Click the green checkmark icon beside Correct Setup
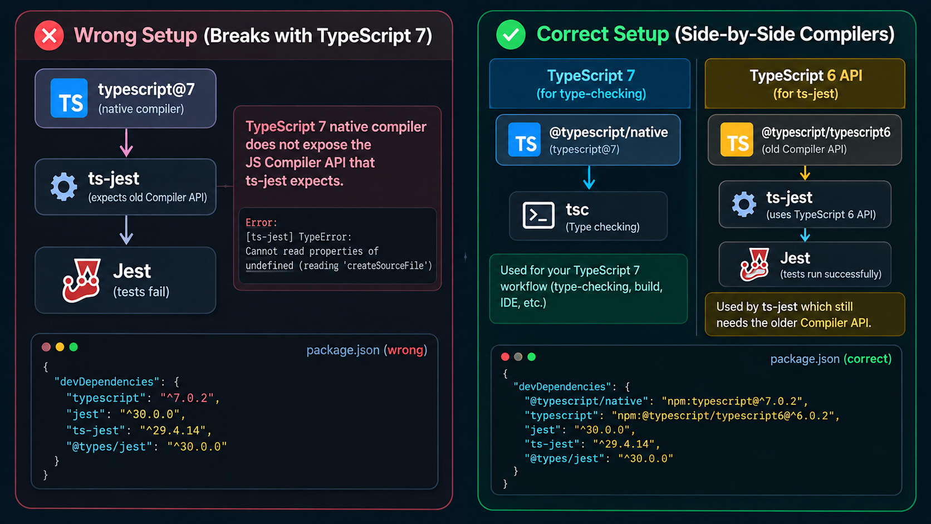The image size is (931, 524). (511, 35)
